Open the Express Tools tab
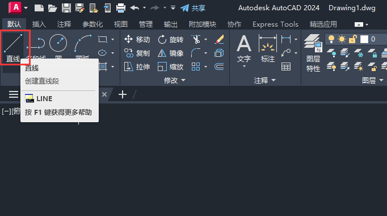 (x=275, y=24)
